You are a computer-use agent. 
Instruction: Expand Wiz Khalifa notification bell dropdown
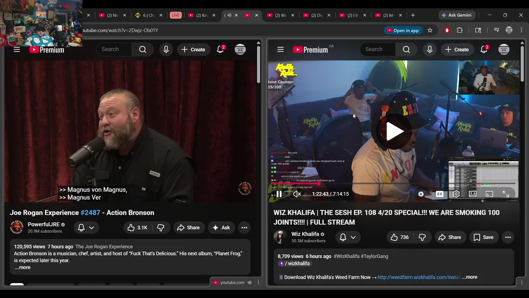tap(348, 237)
